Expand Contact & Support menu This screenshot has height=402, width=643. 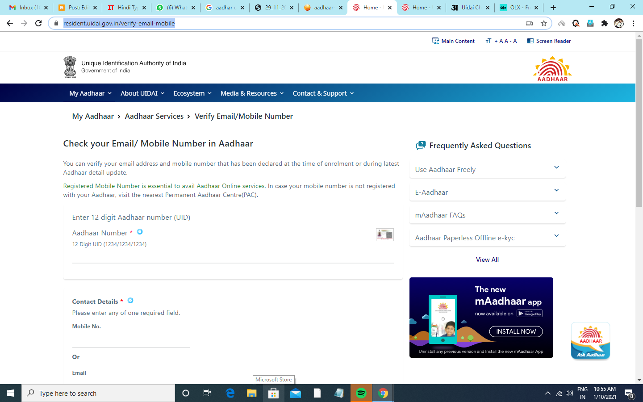323,93
